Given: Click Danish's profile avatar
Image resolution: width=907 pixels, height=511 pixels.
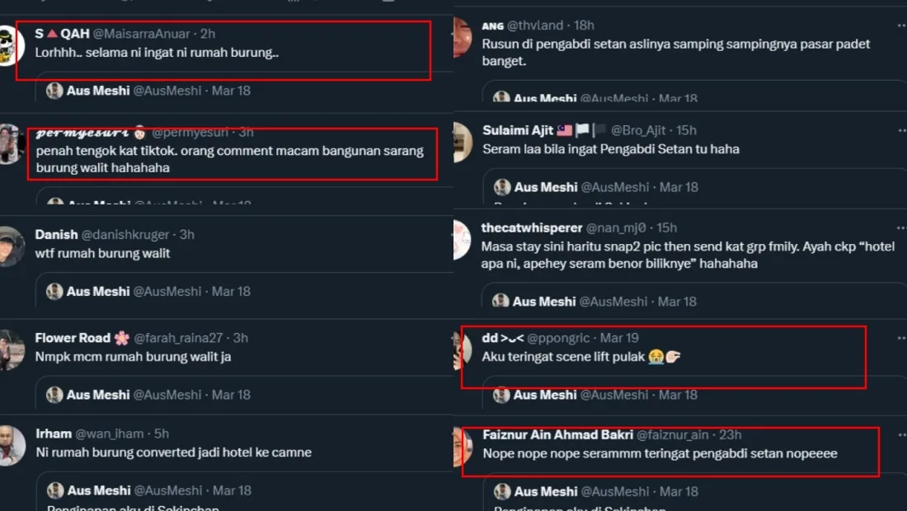Looking at the screenshot, I should [11, 247].
